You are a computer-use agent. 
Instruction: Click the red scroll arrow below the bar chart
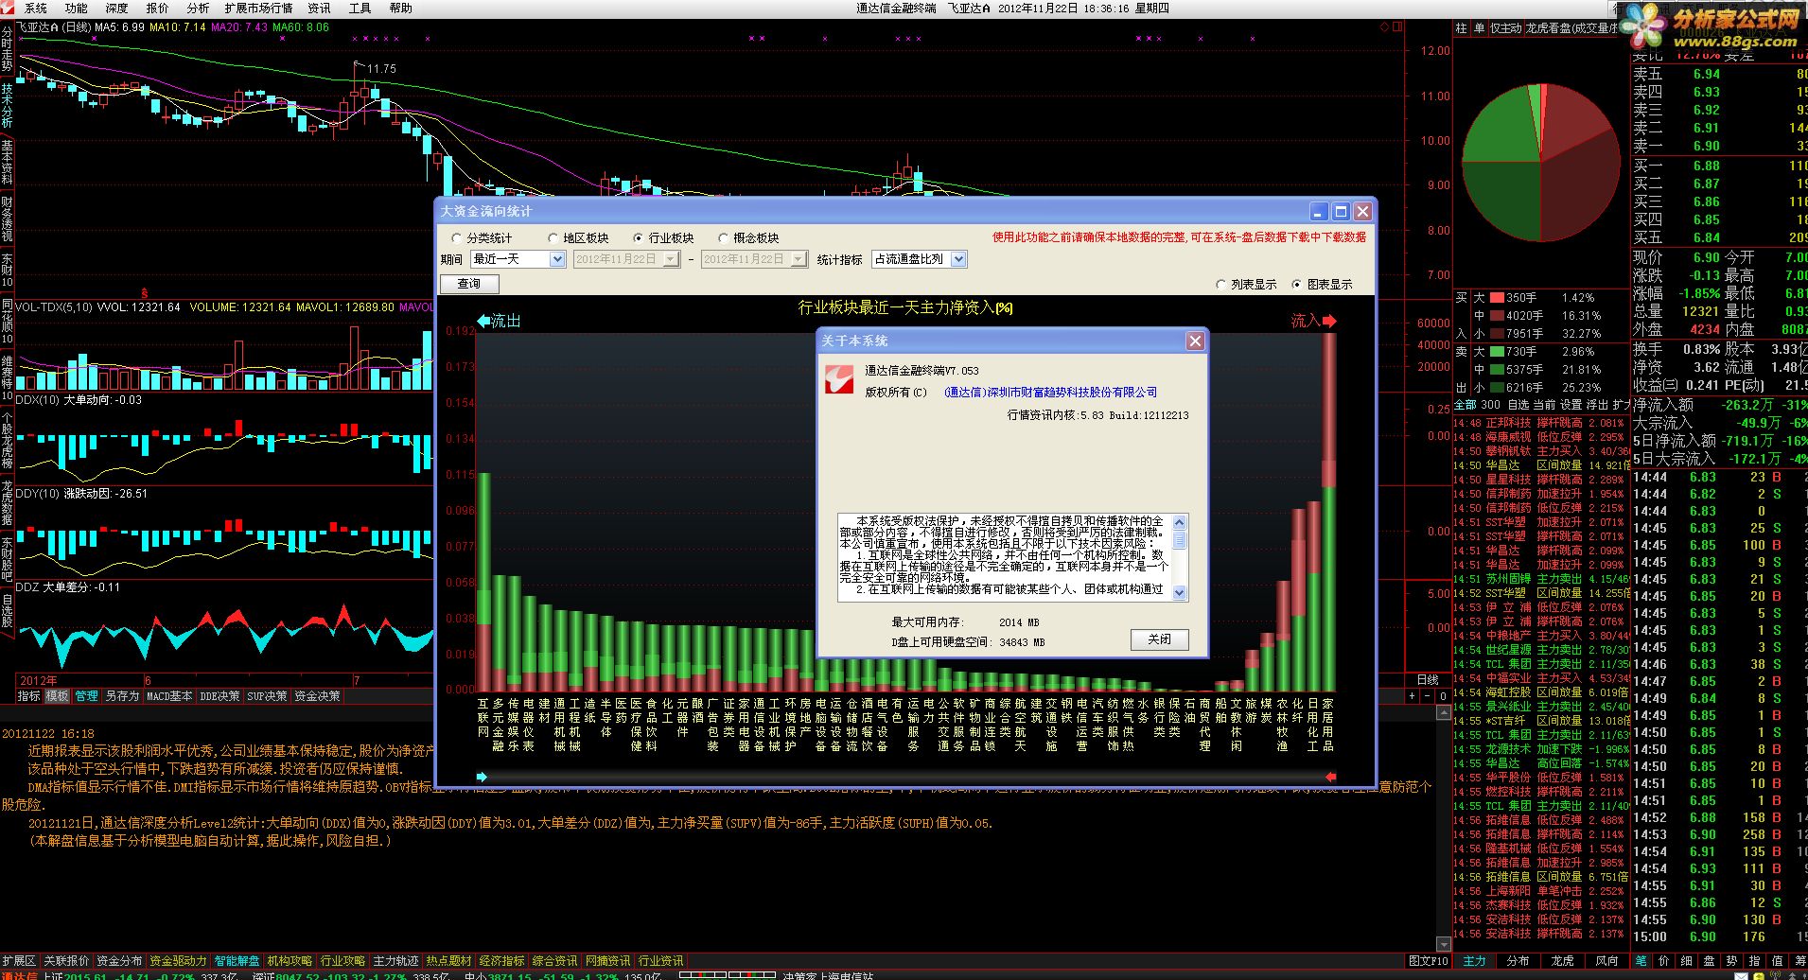(1331, 777)
